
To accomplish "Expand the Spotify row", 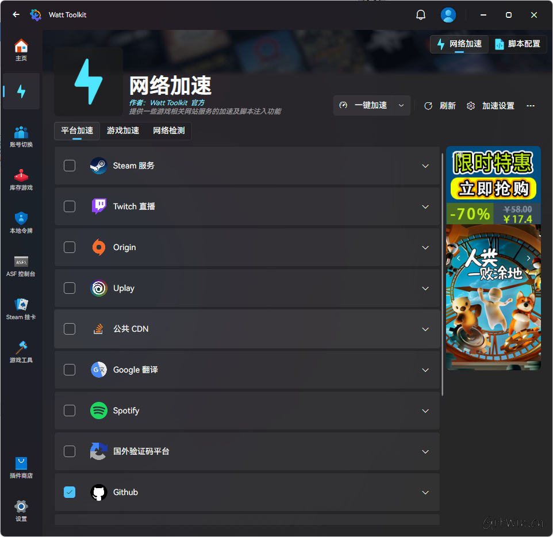I will (425, 411).
